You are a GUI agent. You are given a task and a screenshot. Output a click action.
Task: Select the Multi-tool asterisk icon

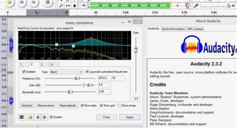[x=74, y=6]
